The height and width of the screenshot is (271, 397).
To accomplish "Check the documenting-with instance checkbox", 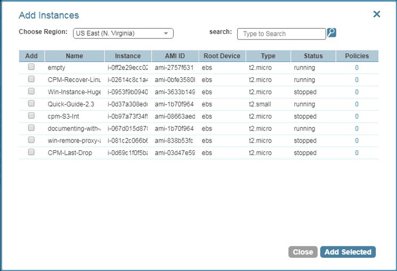I will [x=31, y=128].
